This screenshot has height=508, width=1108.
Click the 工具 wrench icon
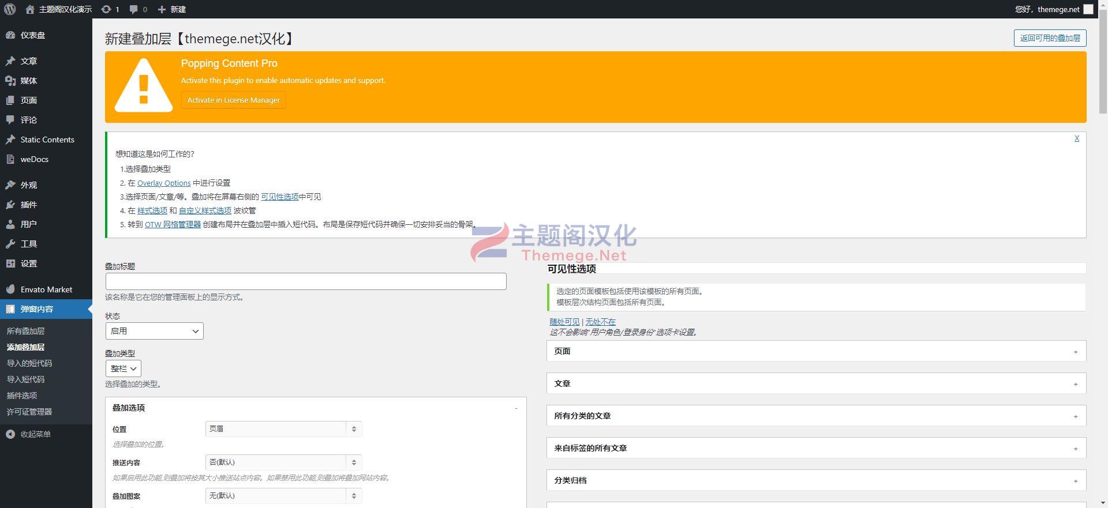(x=10, y=244)
